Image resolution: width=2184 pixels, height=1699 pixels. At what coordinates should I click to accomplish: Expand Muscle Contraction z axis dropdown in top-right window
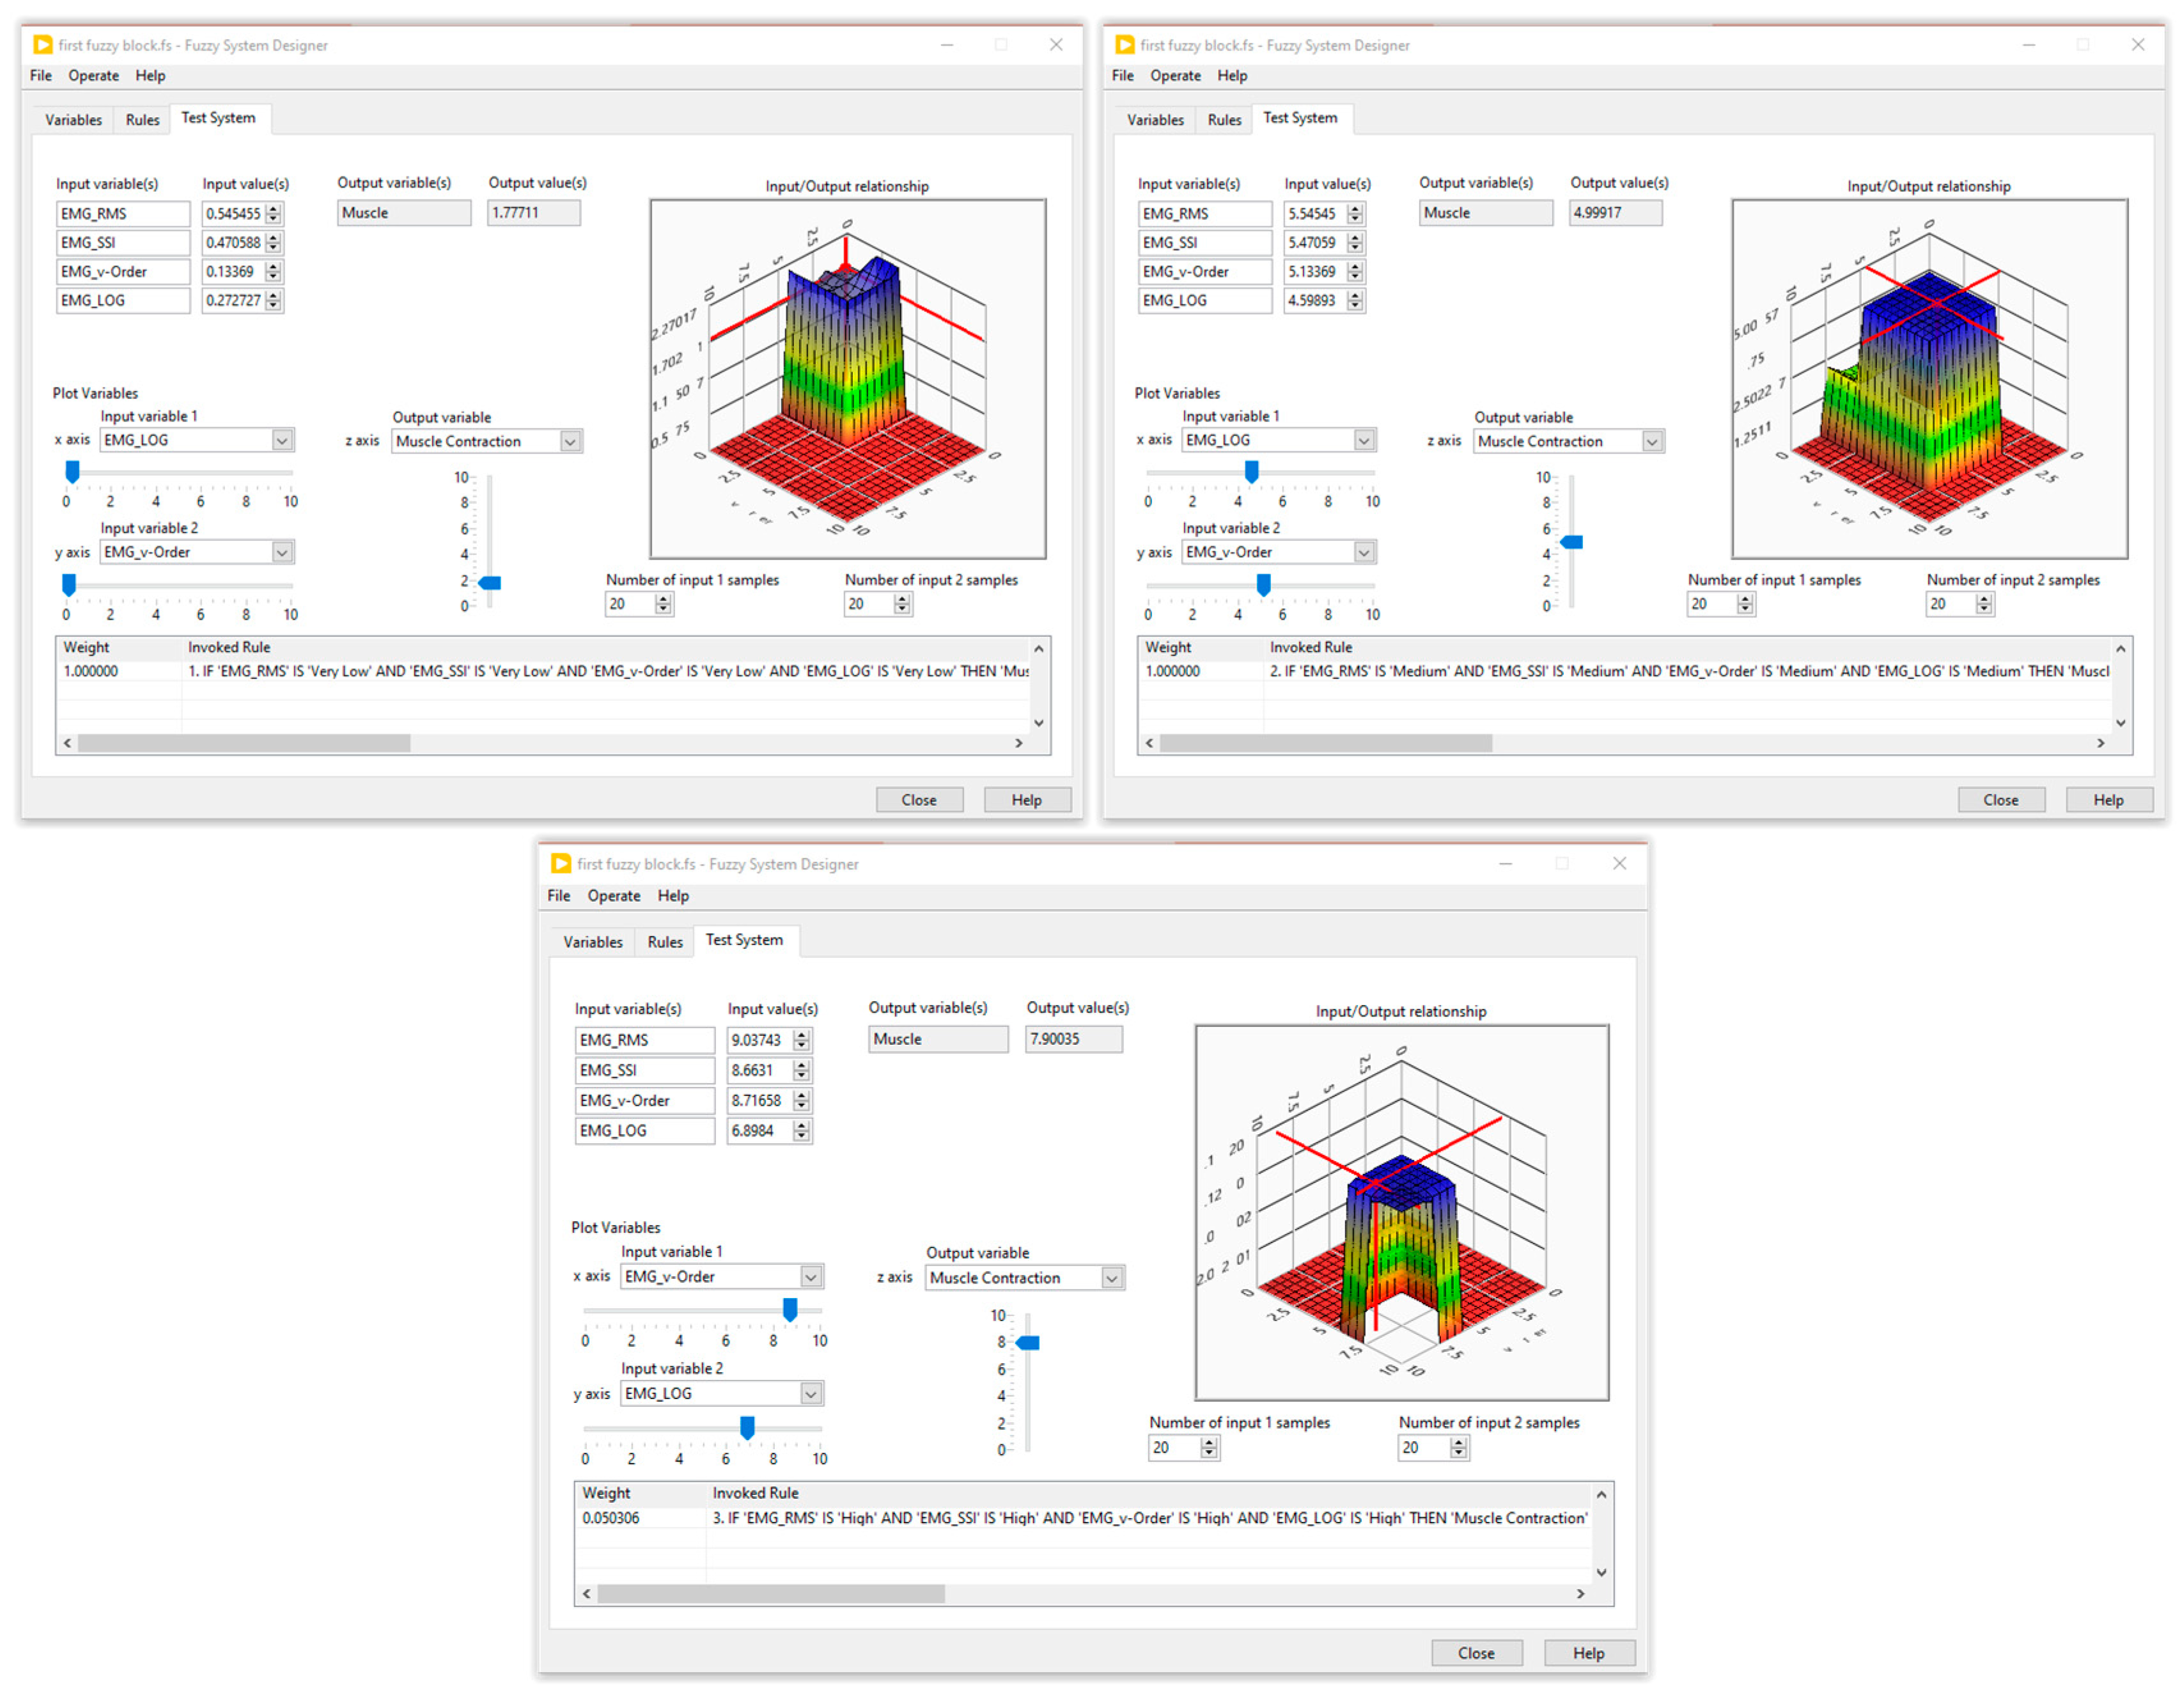tap(1652, 441)
